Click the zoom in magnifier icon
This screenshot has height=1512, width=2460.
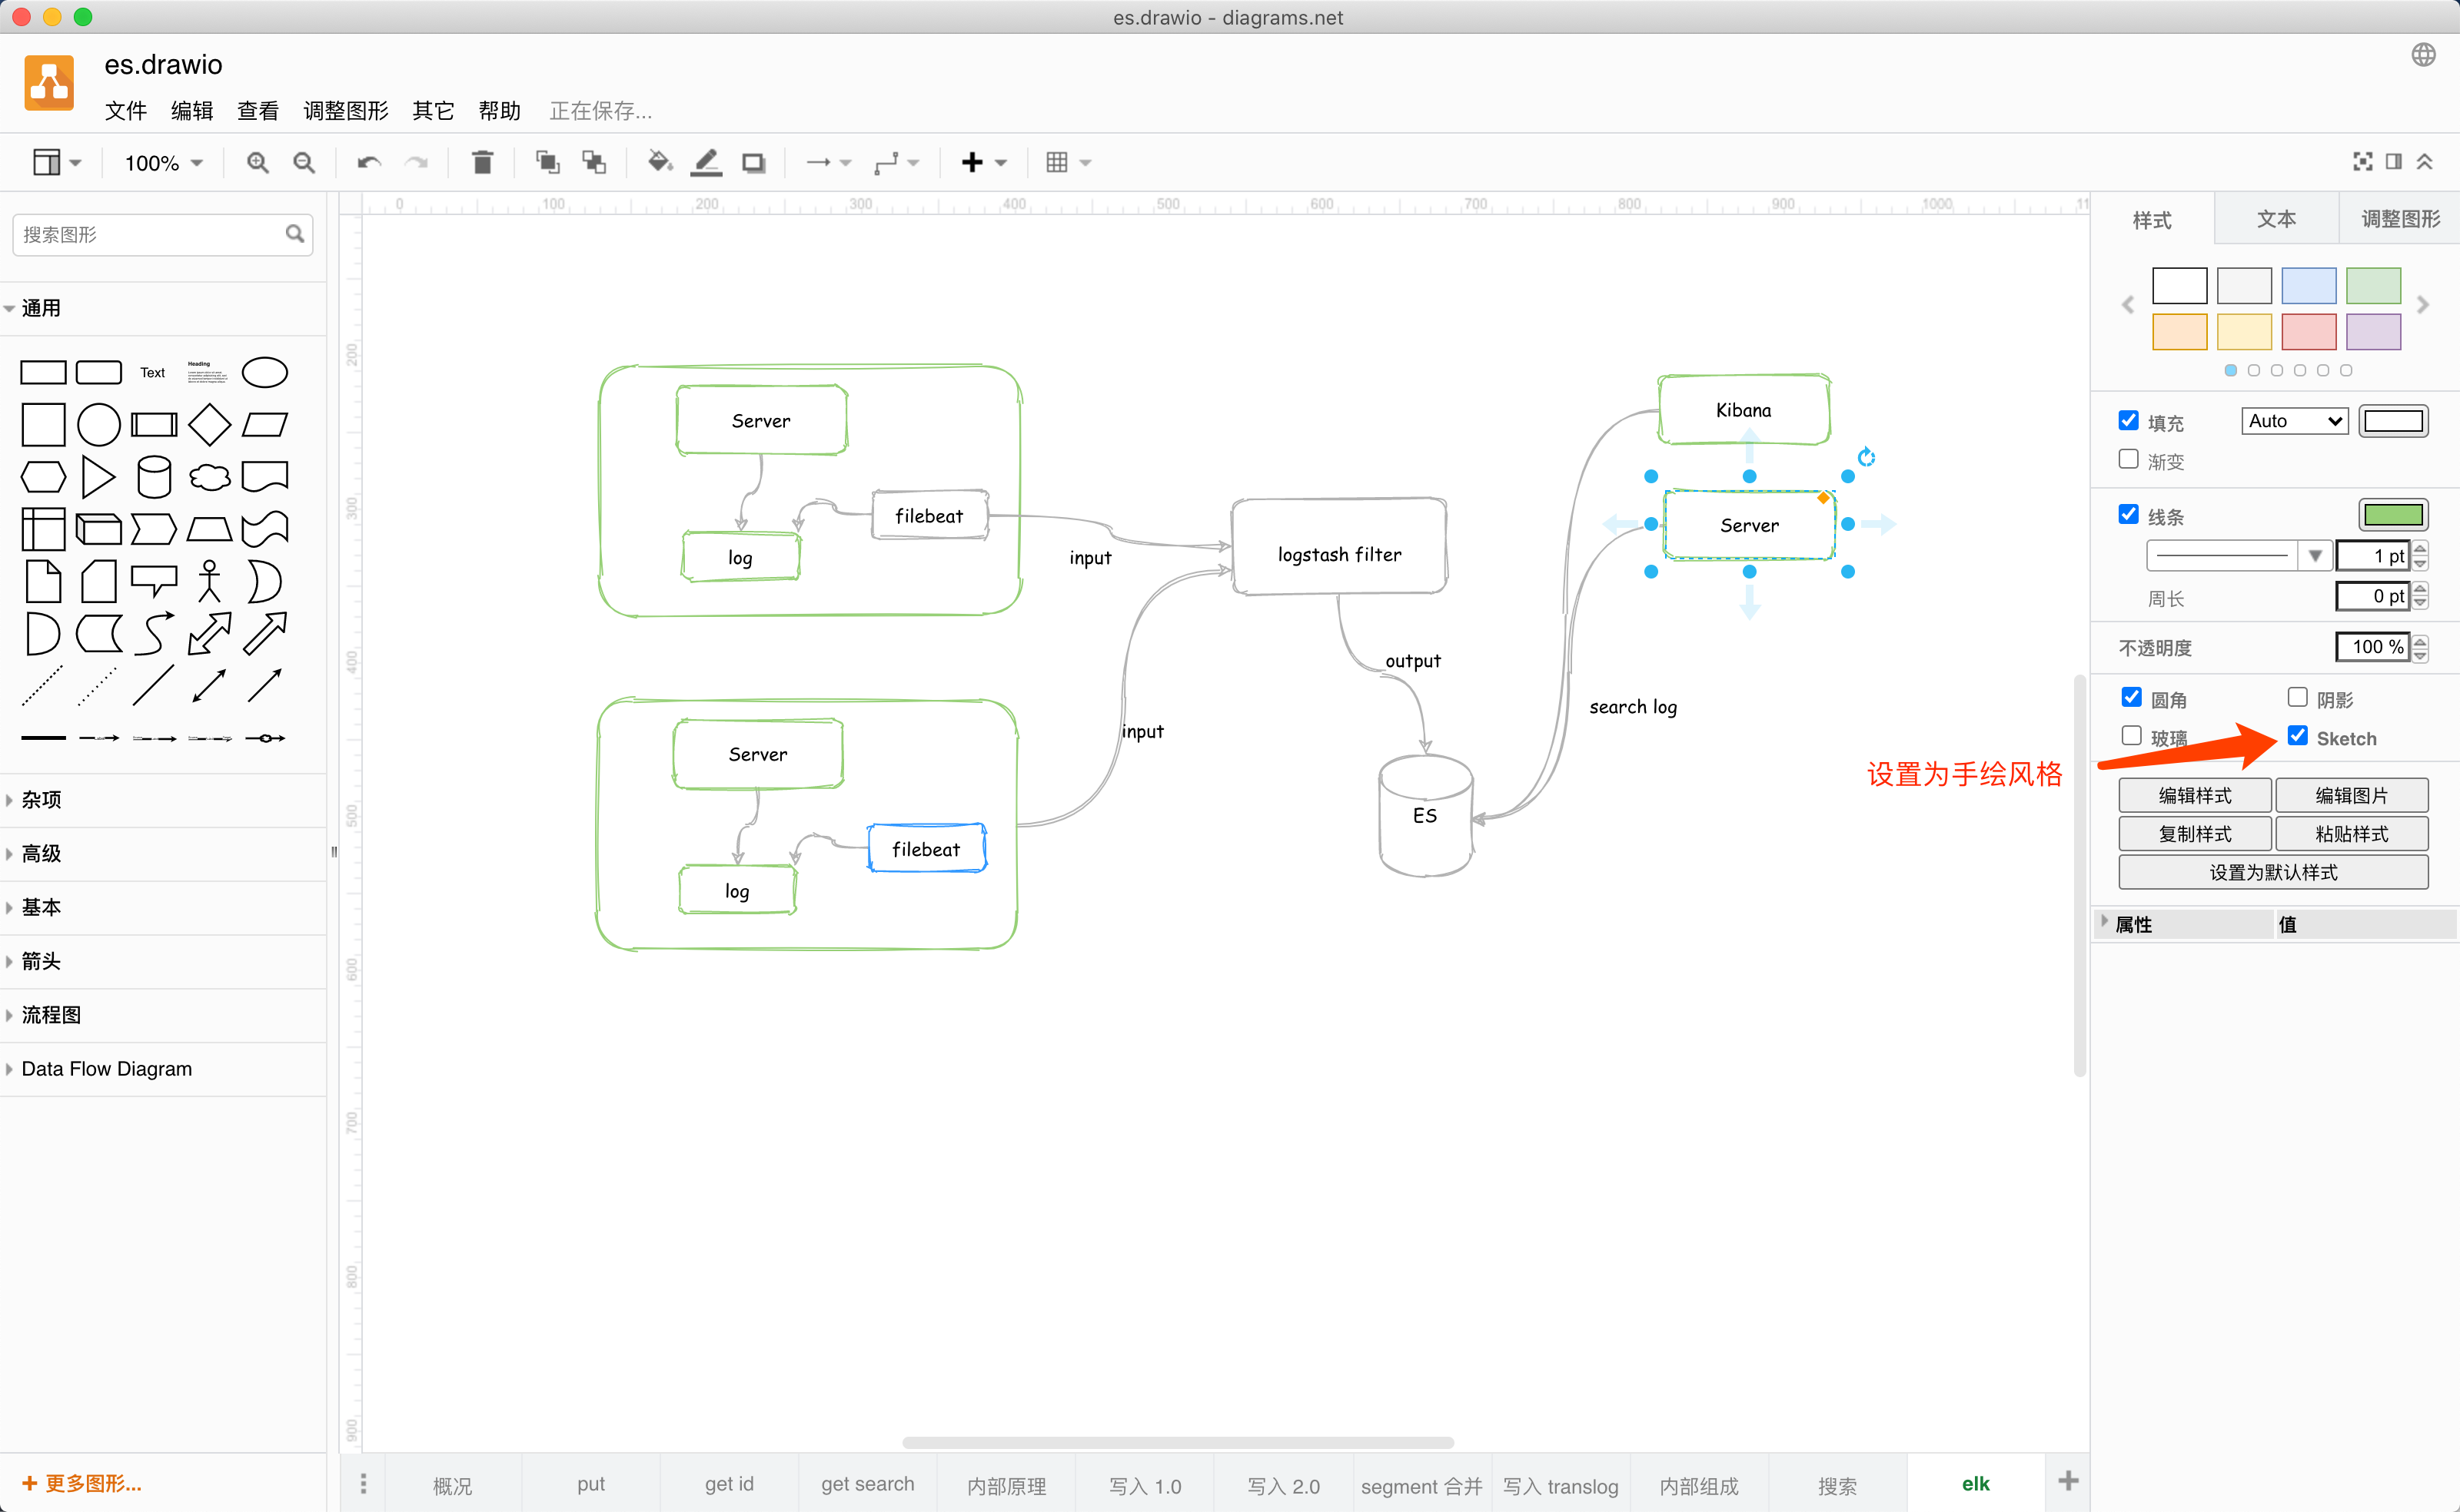tap(257, 162)
